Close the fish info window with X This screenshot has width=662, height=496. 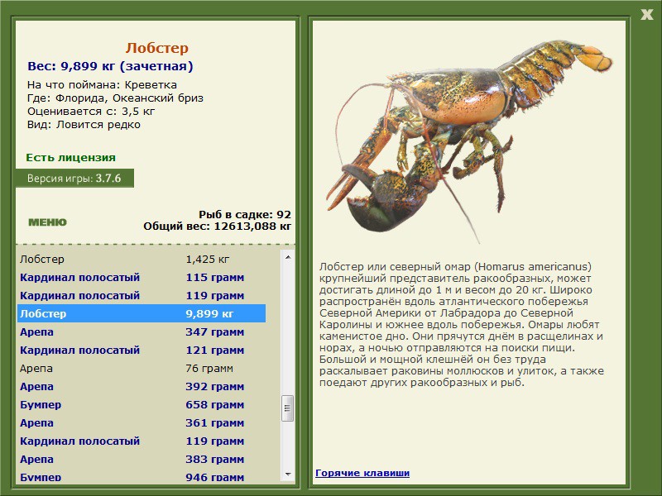tap(646, 15)
